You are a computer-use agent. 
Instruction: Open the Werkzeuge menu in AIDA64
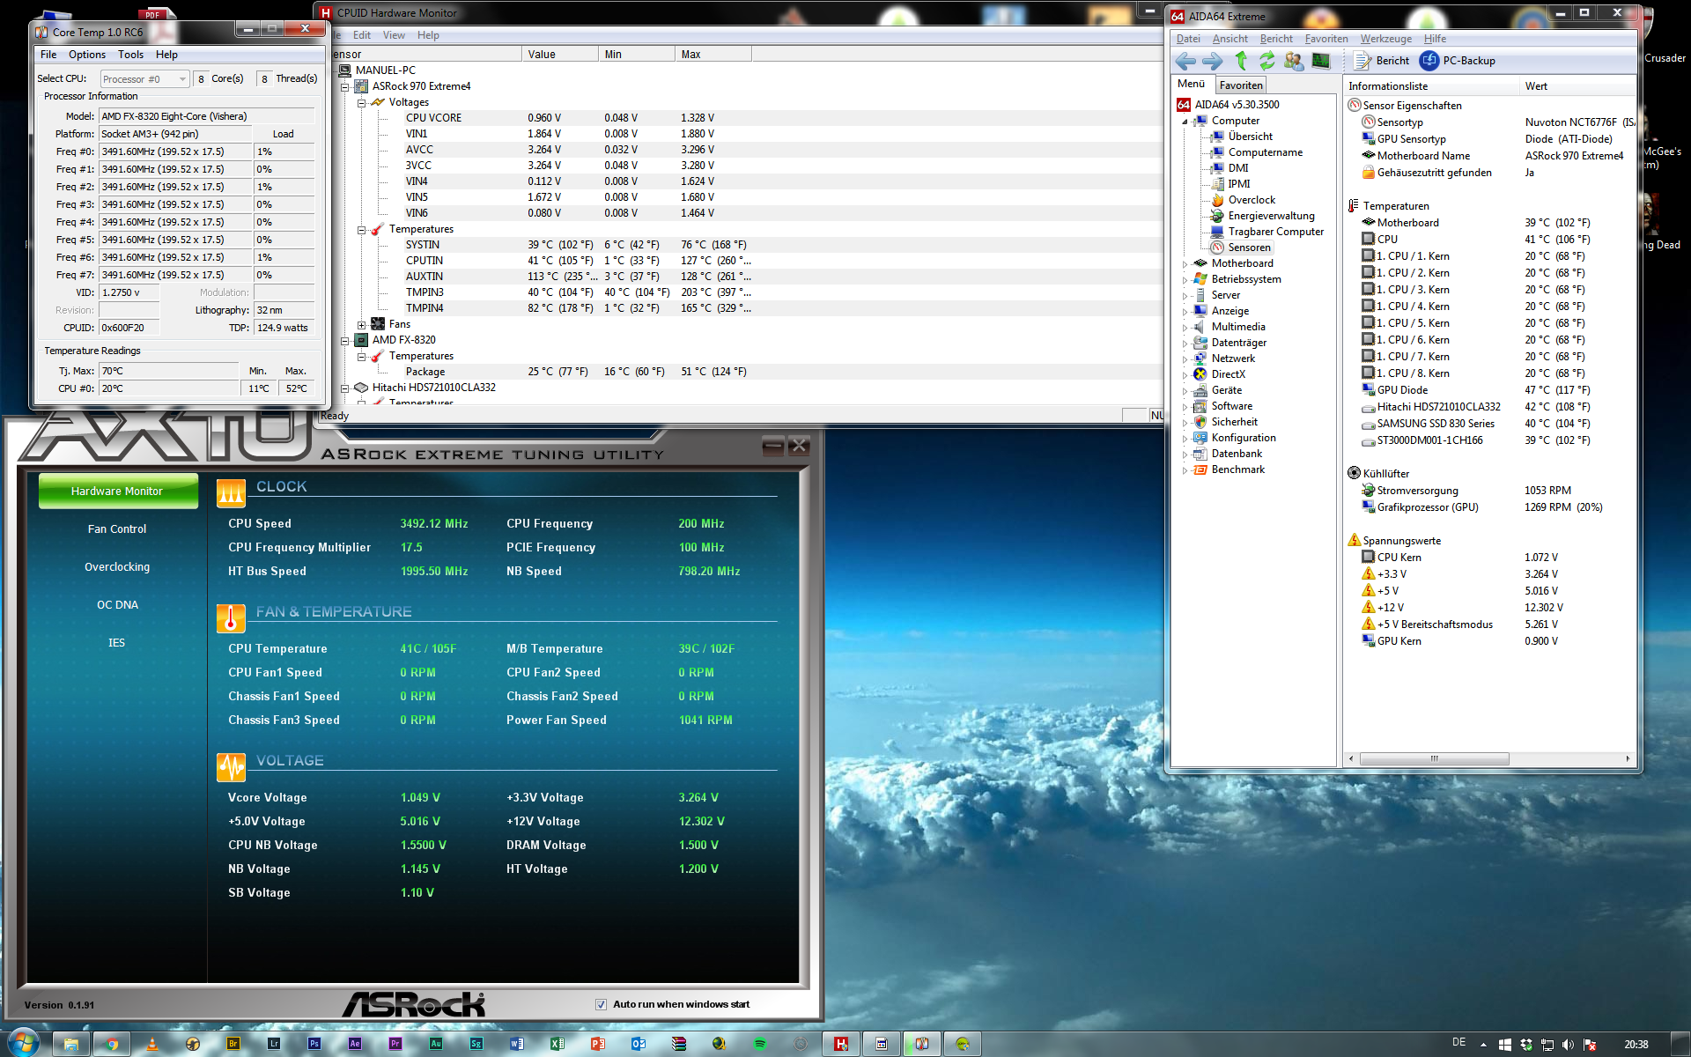(x=1385, y=39)
